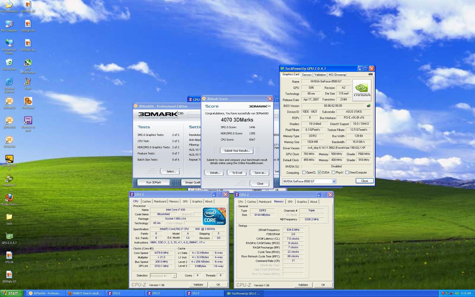Open Caches tab in CPU-Z processor window
Image resolution: width=475 pixels, height=297 pixels.
click(x=147, y=202)
